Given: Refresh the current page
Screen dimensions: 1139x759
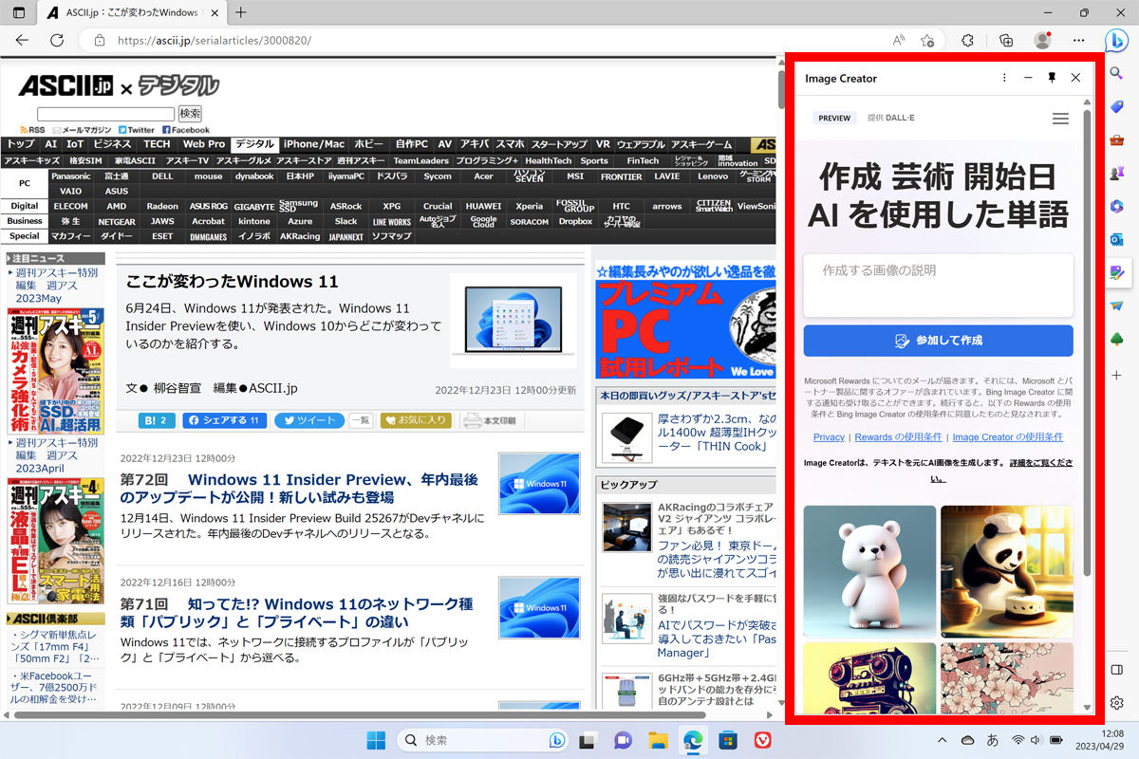Looking at the screenshot, I should click(57, 41).
